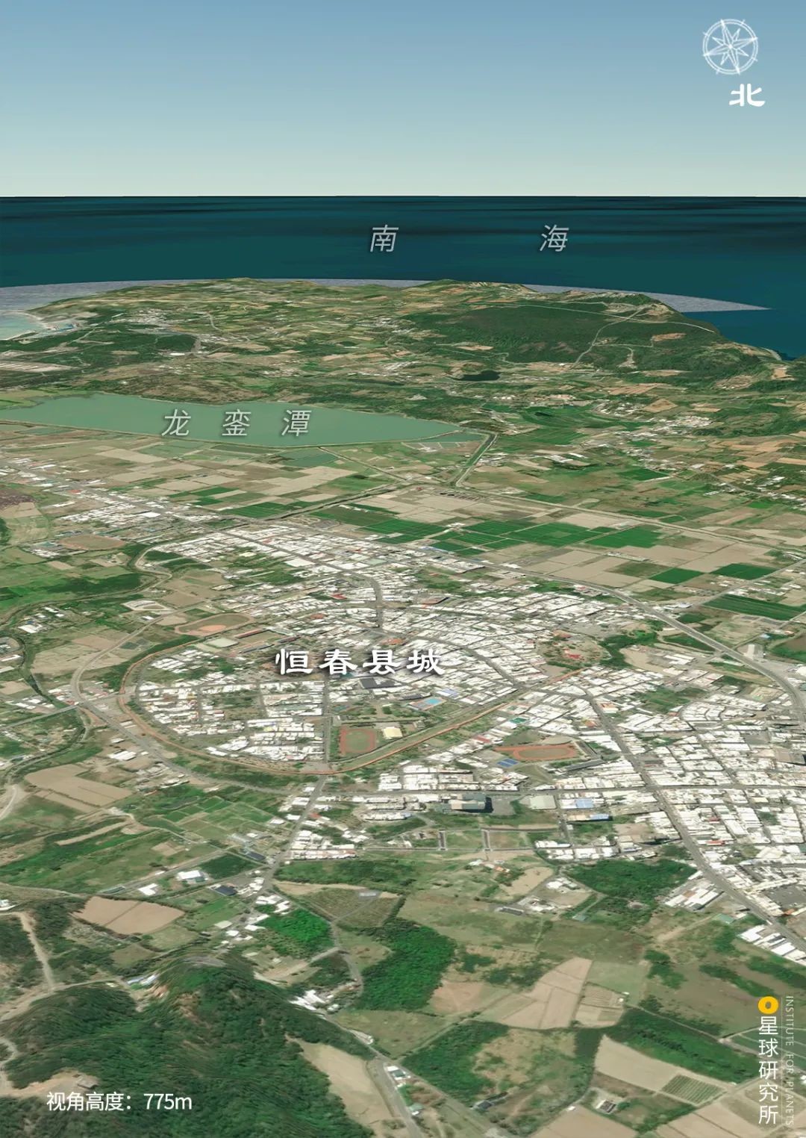Viewport: 806px width, 1138px height.
Task: Click the vertical INSTITUTE FOR PLANETS text
Action: [x=790, y=1062]
